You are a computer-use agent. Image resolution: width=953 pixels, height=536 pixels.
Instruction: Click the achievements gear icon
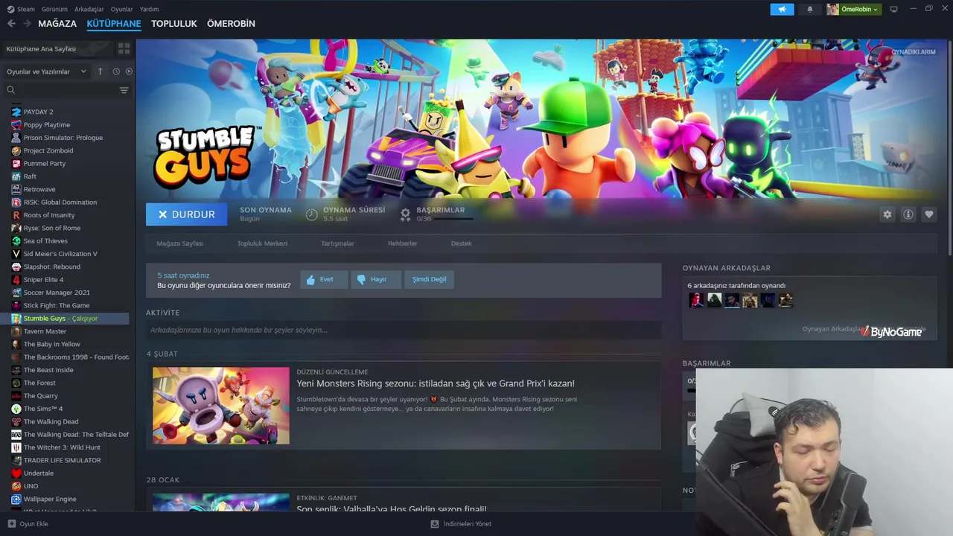click(405, 214)
